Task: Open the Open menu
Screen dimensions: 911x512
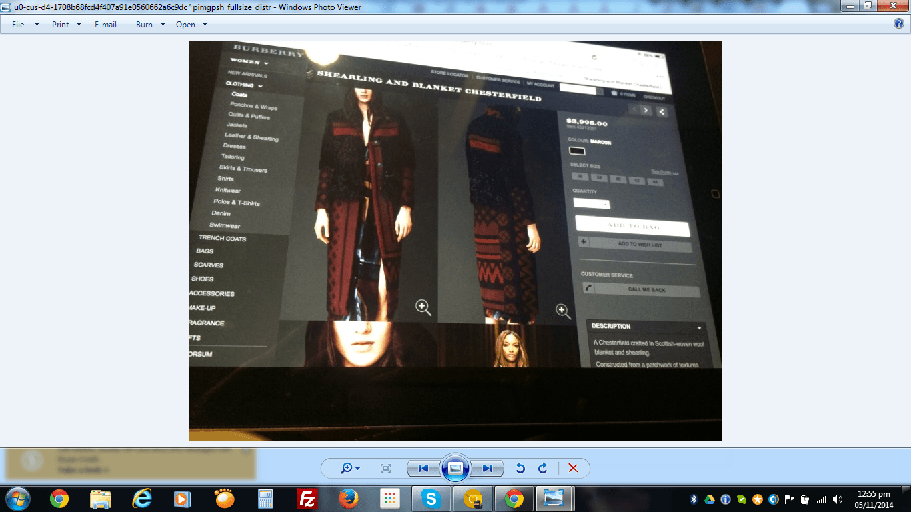Action: [x=191, y=25]
